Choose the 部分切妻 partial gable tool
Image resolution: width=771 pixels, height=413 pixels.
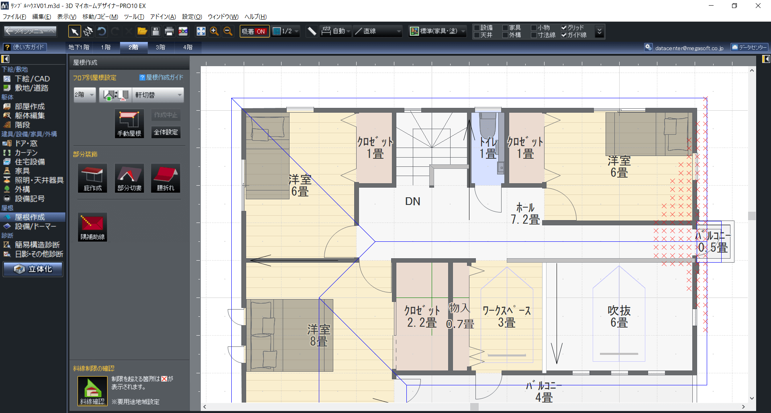(129, 178)
